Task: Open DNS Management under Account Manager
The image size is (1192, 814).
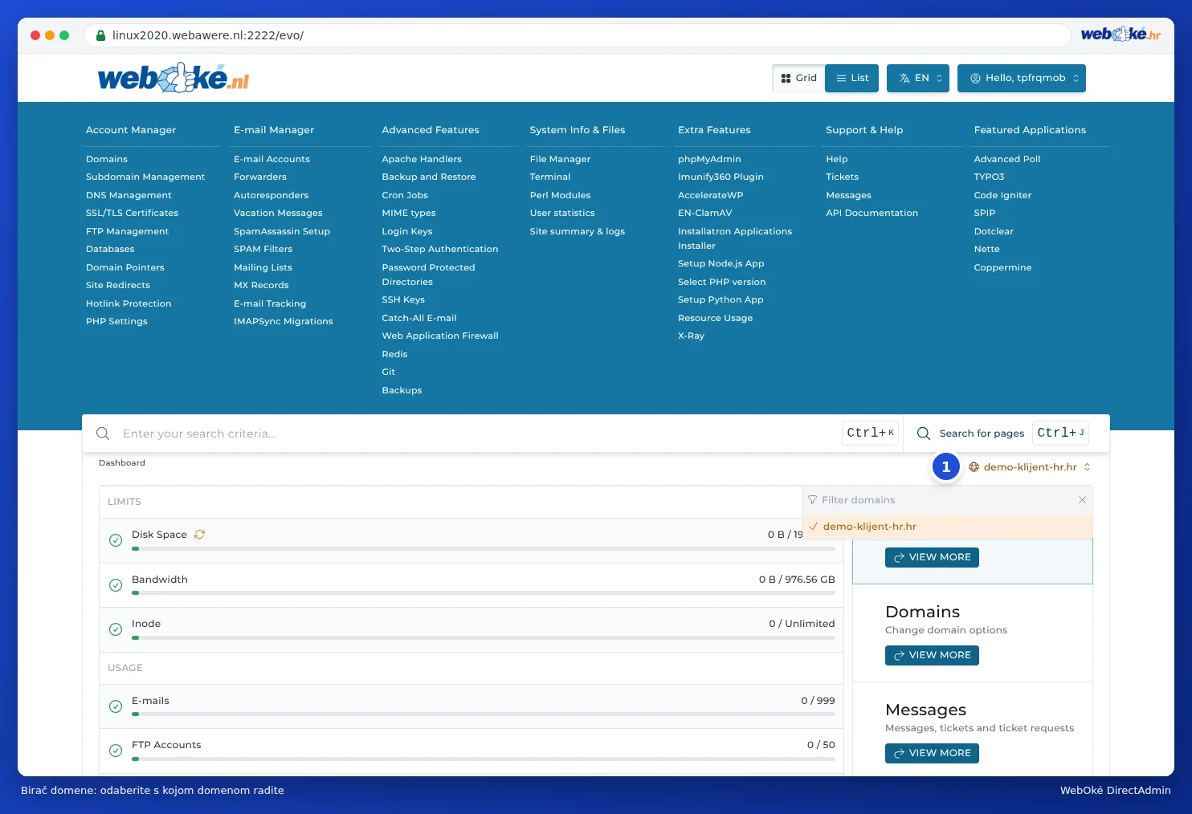Action: [x=129, y=195]
